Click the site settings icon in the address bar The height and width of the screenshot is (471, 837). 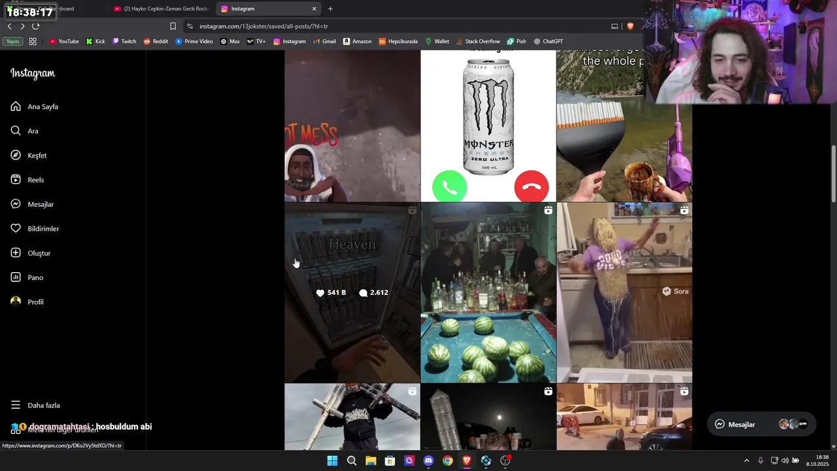[x=190, y=26]
